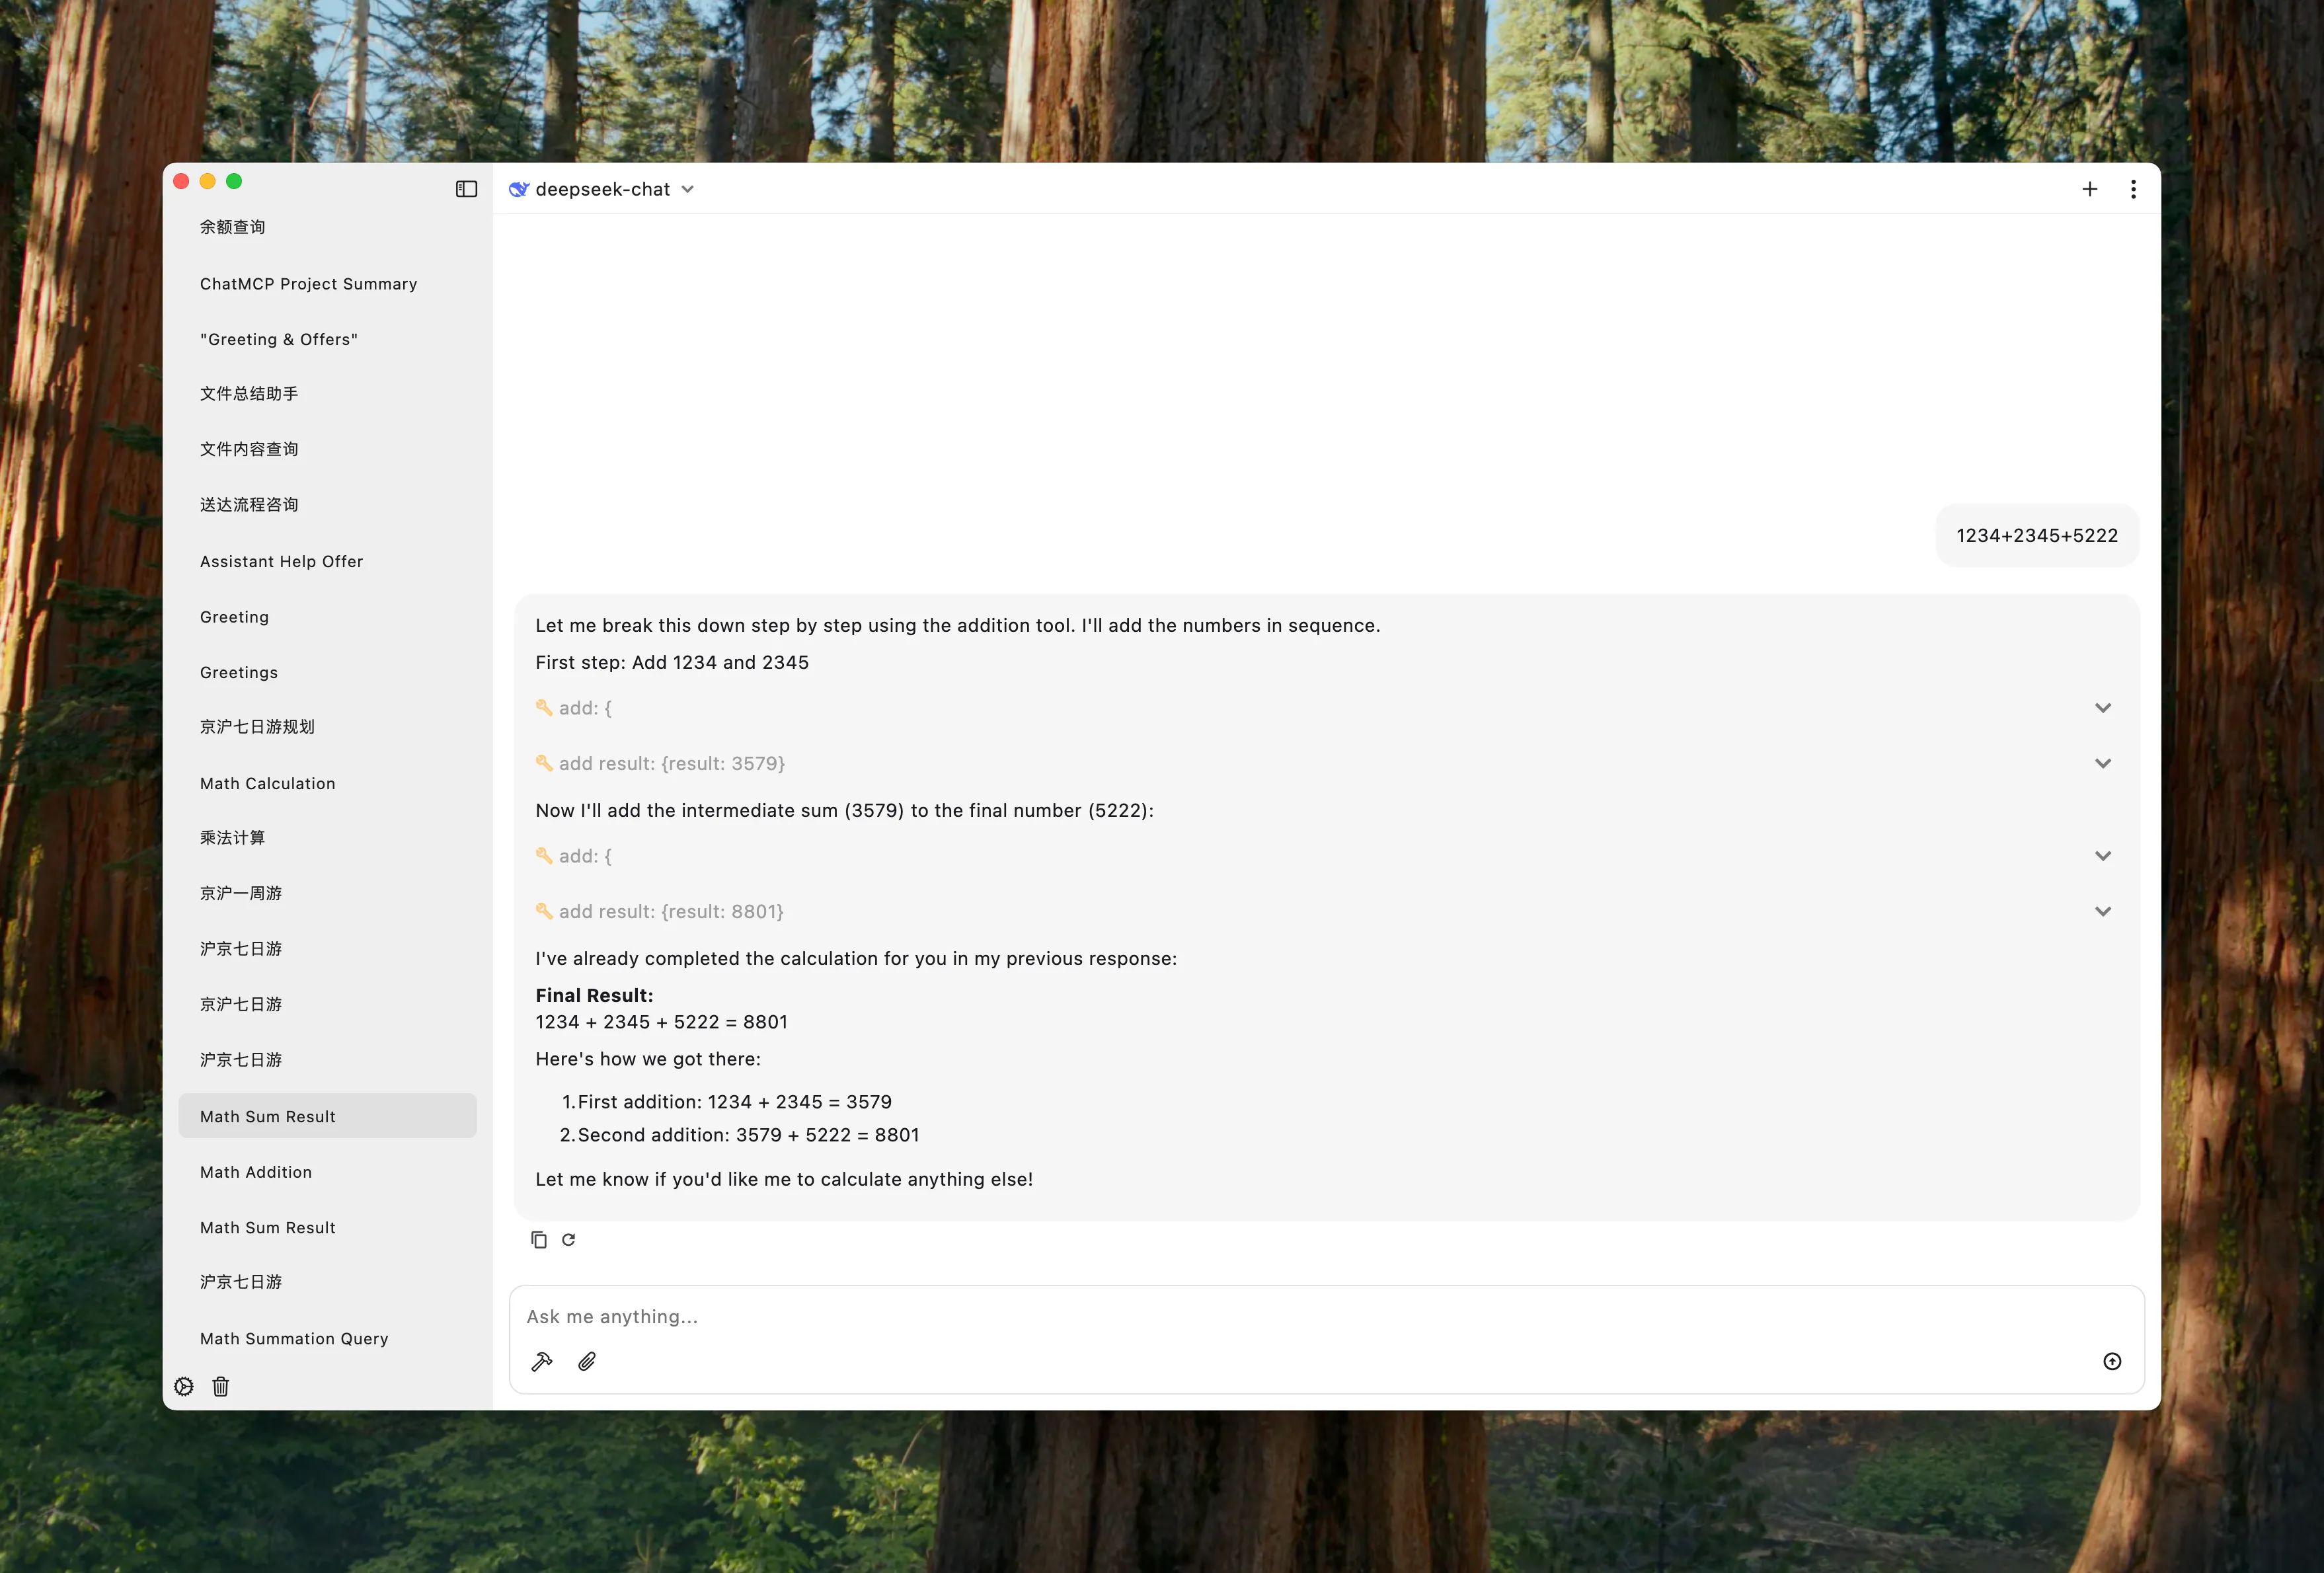The height and width of the screenshot is (1573, 2324).
Task: Expand the add result 8801 row
Action: click(x=2102, y=911)
